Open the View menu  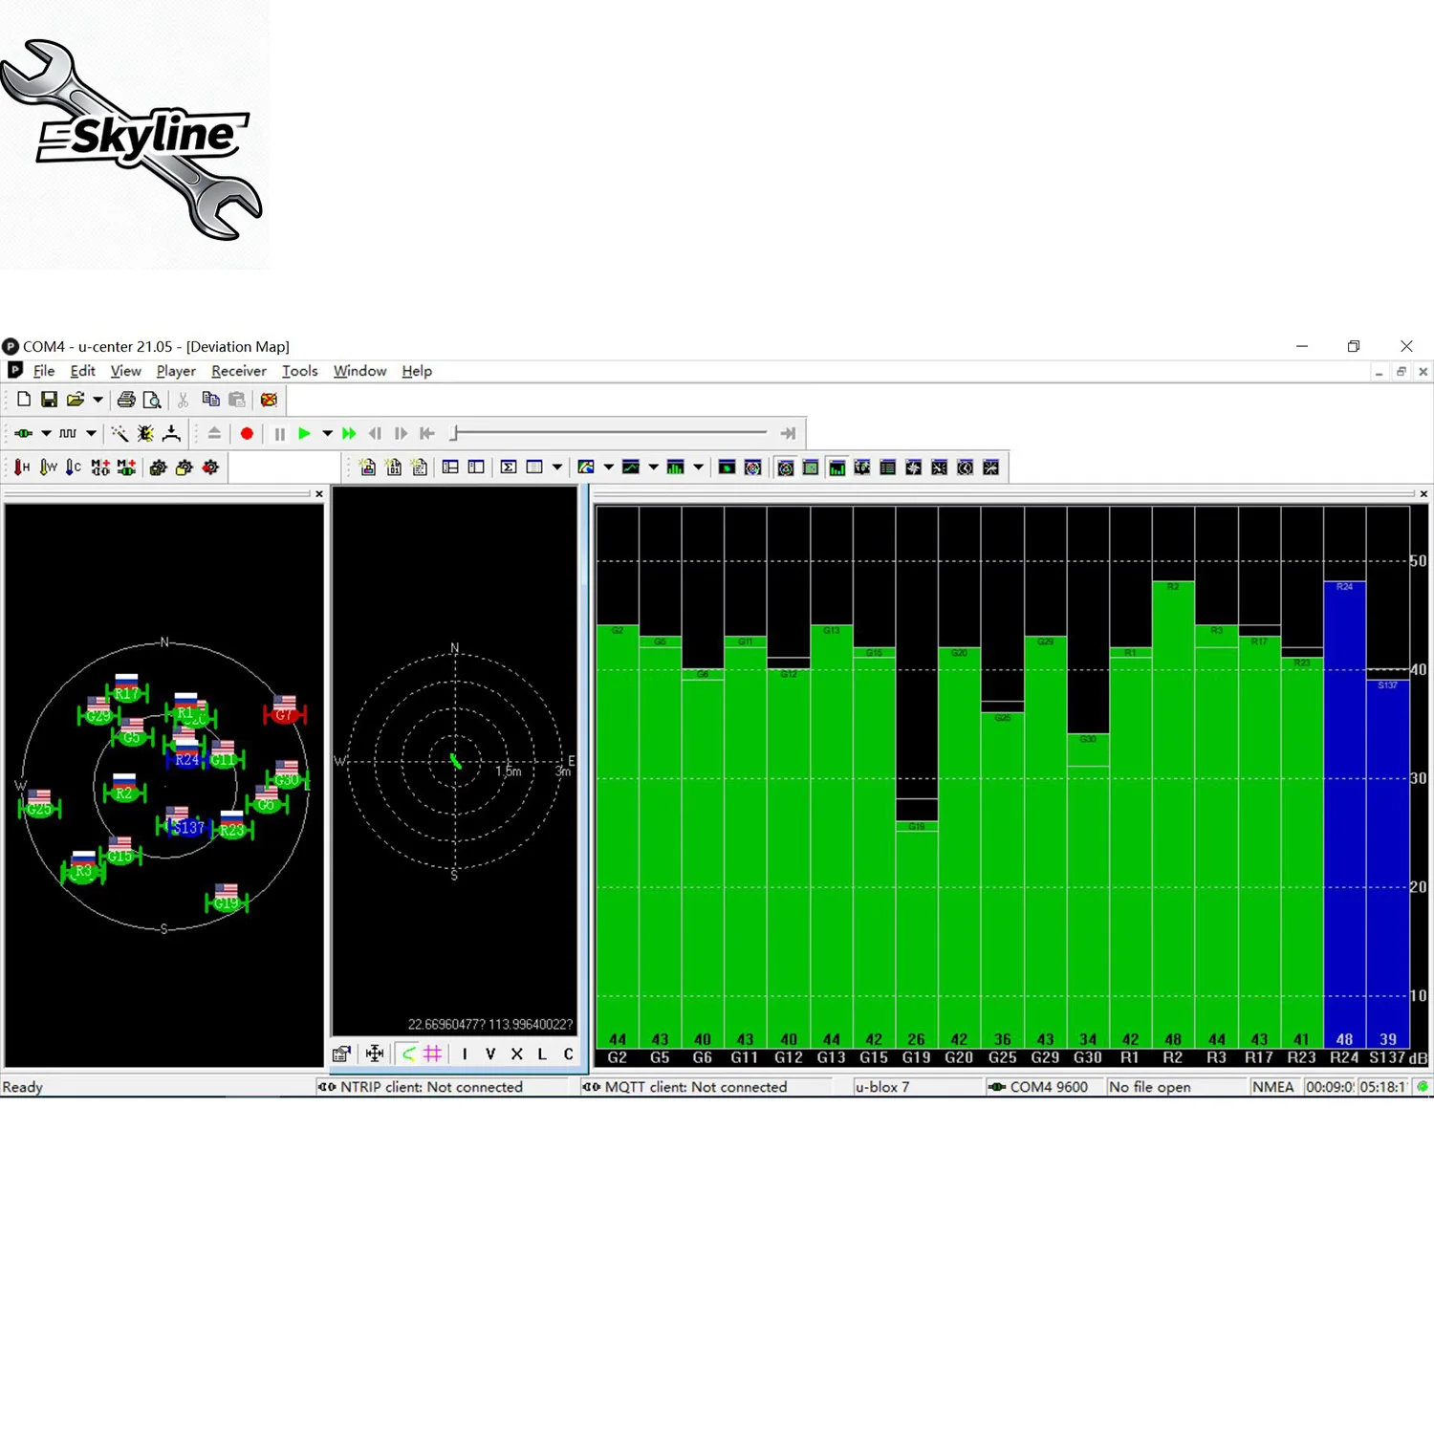click(125, 371)
